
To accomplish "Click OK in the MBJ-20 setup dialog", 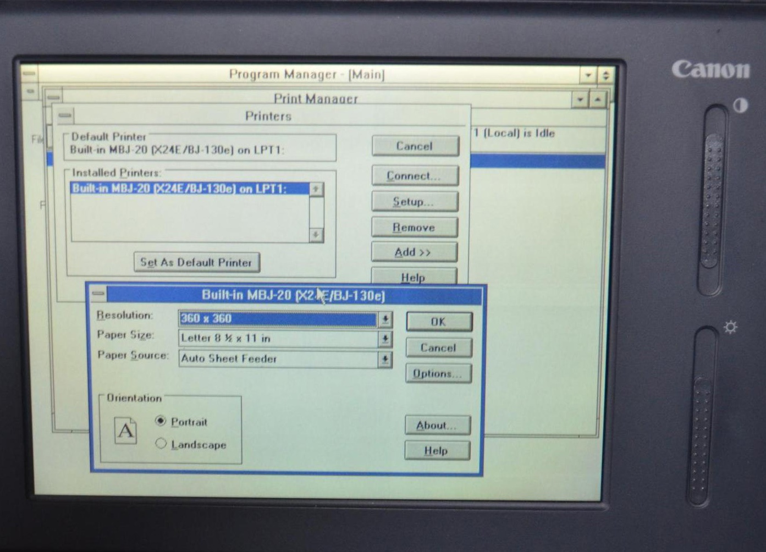I will [x=439, y=322].
